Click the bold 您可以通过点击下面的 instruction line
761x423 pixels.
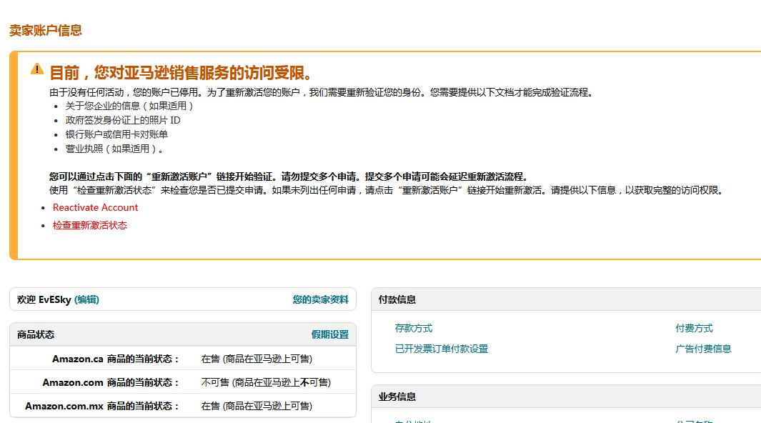pos(288,176)
